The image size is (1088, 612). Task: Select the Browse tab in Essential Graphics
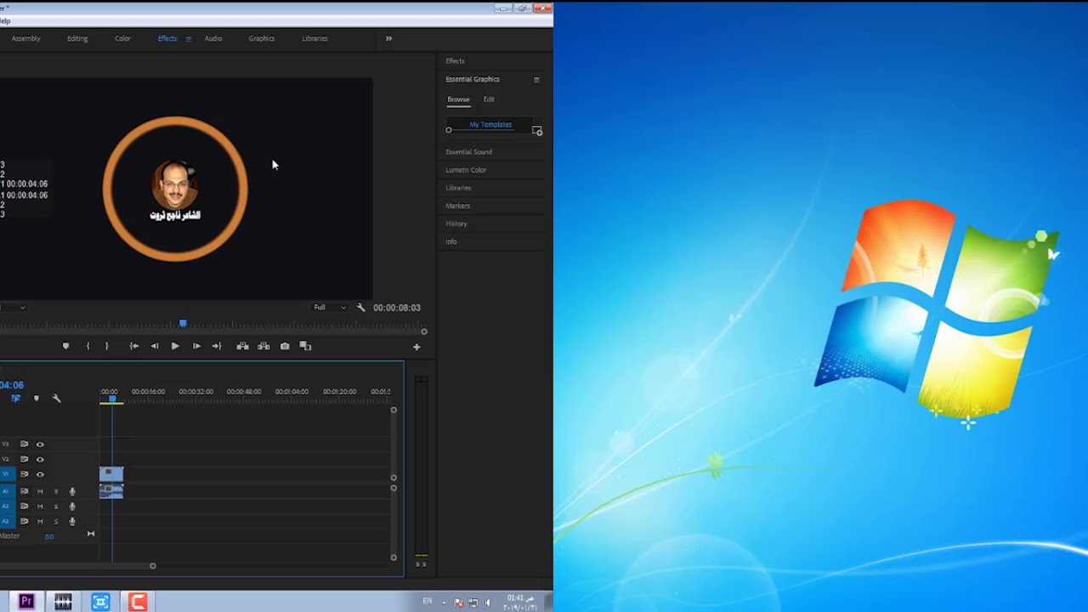tap(458, 99)
